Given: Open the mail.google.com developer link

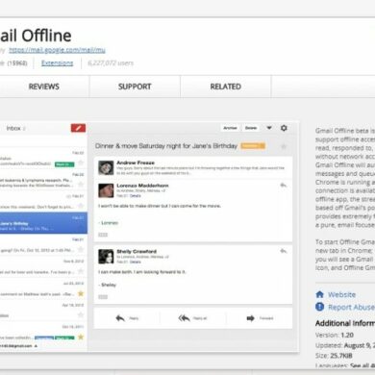Looking at the screenshot, I should pyautogui.click(x=57, y=50).
